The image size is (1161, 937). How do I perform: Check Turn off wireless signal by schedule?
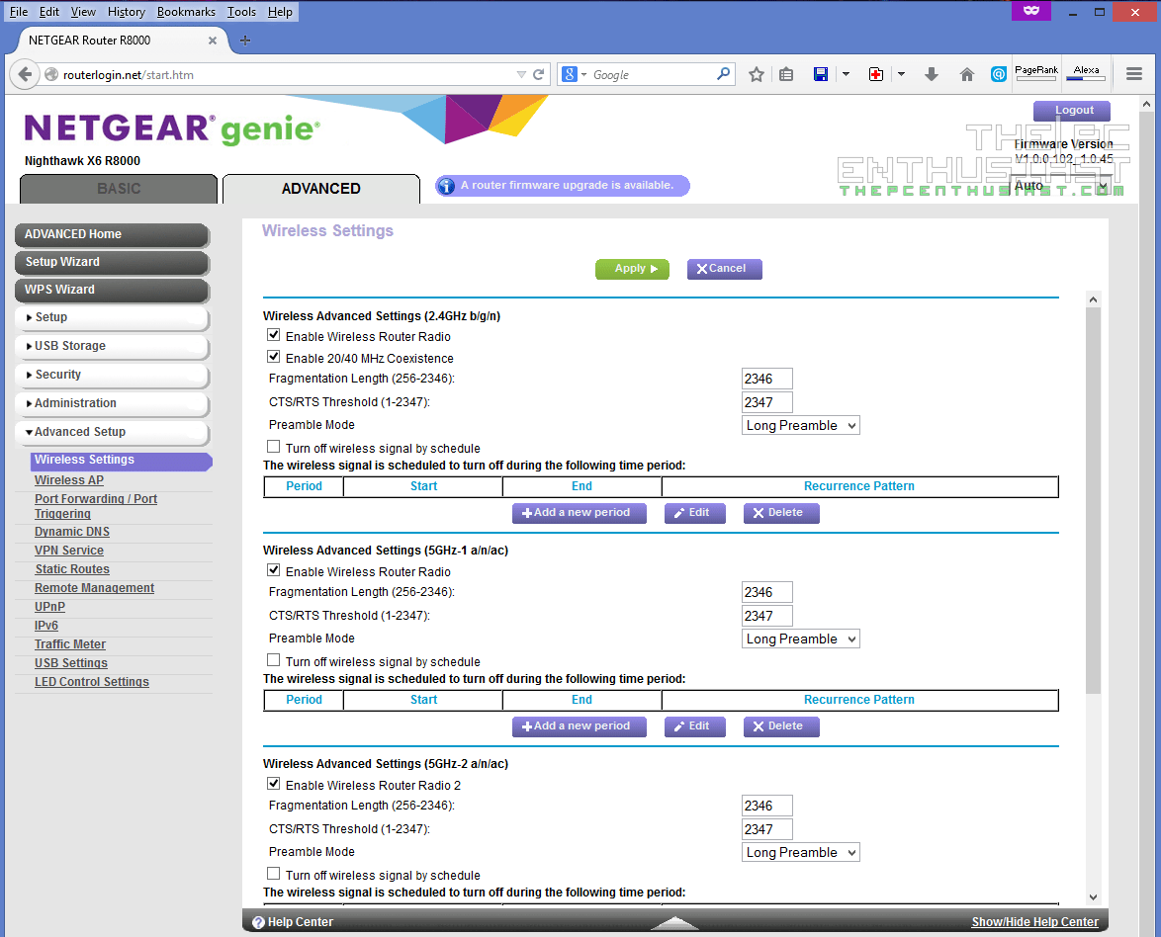tap(273, 446)
